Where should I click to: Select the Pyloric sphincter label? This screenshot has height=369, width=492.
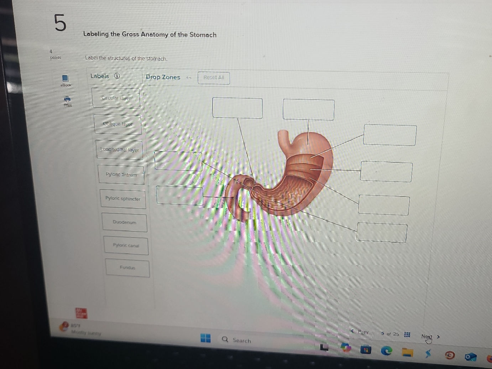coord(123,199)
